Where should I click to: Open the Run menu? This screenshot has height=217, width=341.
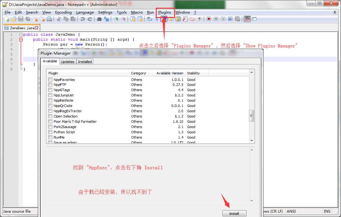click(150, 12)
